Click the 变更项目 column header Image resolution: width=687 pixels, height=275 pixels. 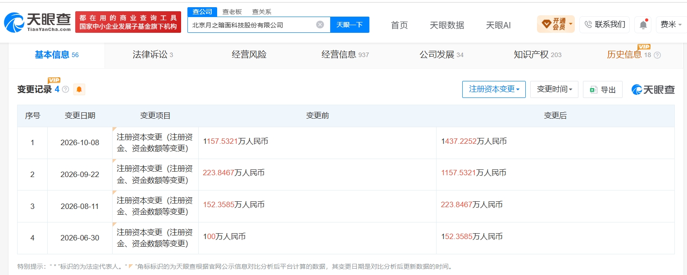[155, 115]
